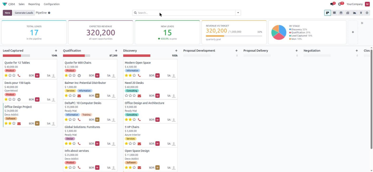This screenshot has width=373, height=172.
Task: Switch to Calendar view
Action: pyautogui.click(x=341, y=13)
